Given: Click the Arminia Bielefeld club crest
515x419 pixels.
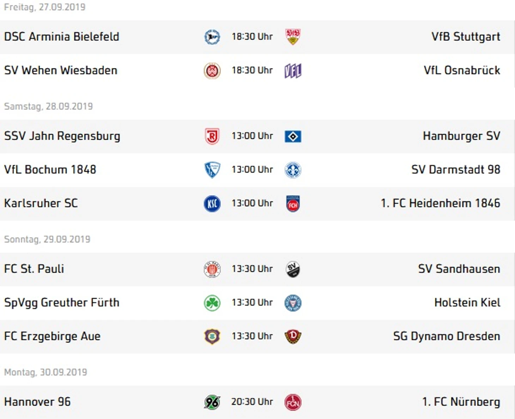Looking at the screenshot, I should tap(212, 37).
